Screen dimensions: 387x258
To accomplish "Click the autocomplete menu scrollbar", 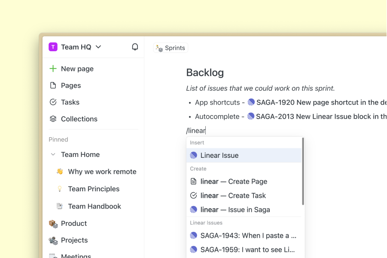I will 303,172.
